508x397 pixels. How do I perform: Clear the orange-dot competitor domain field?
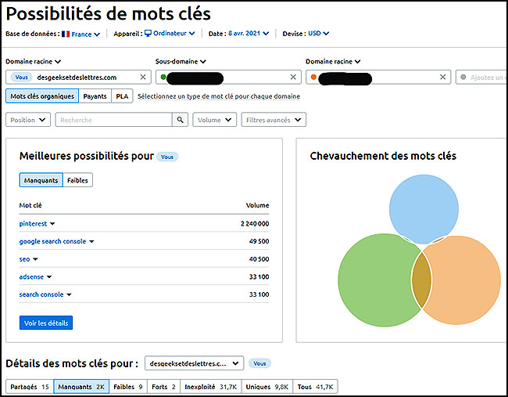[443, 78]
